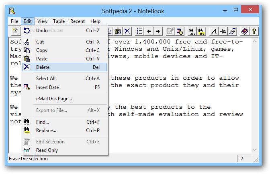Screen dimensions: 270x174
Task: Open the Help menu
Action: (95, 21)
